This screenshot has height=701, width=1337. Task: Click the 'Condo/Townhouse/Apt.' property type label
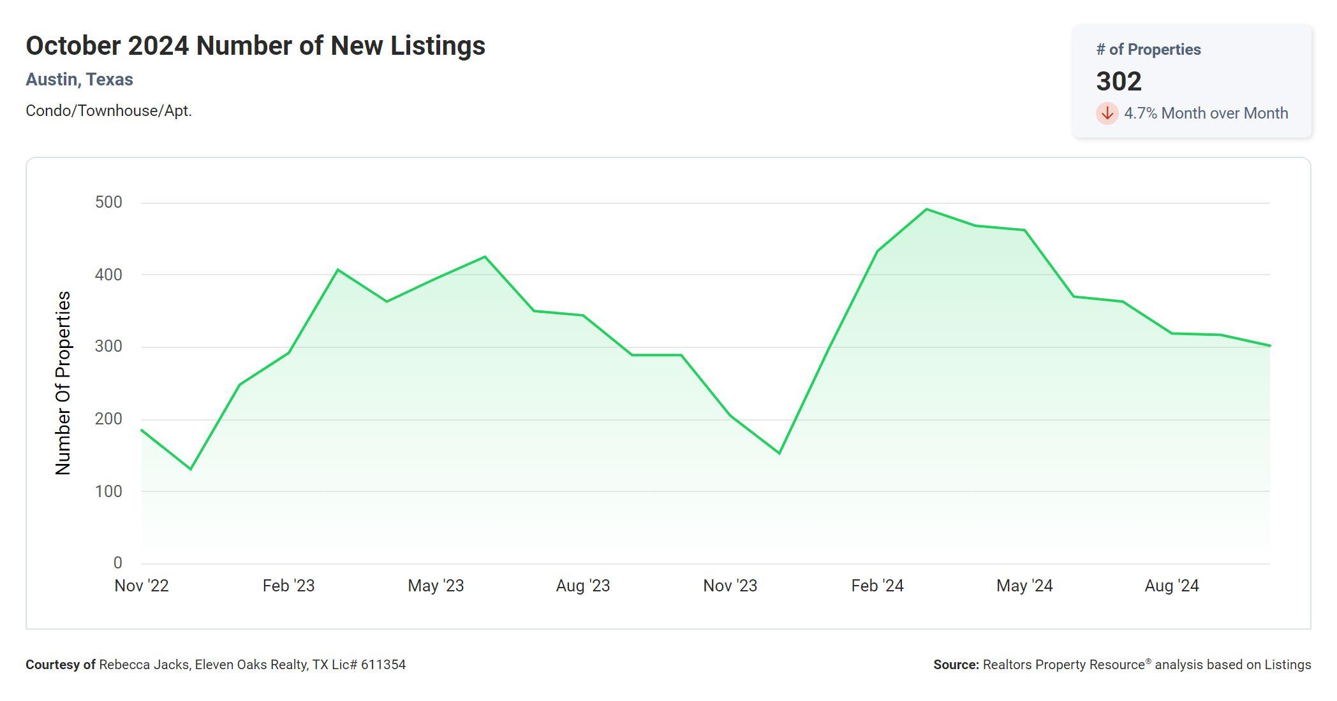108,111
